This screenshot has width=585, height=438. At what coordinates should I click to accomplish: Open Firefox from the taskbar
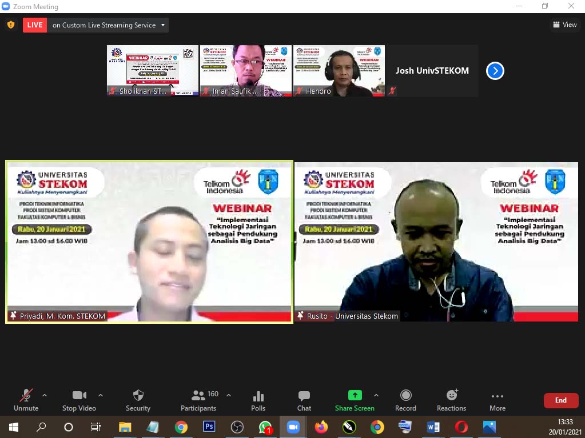click(321, 427)
